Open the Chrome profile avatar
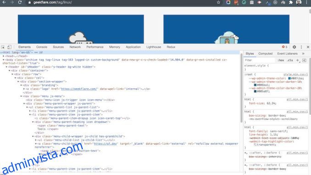The image size is (311, 175). pyautogui.click(x=299, y=2)
